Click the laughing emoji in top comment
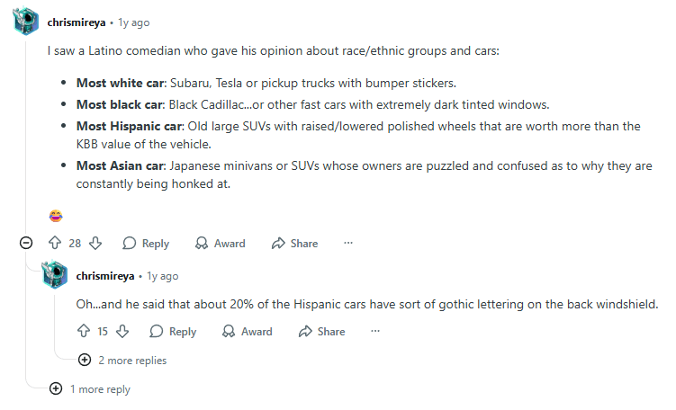676x410 pixels. tap(56, 216)
